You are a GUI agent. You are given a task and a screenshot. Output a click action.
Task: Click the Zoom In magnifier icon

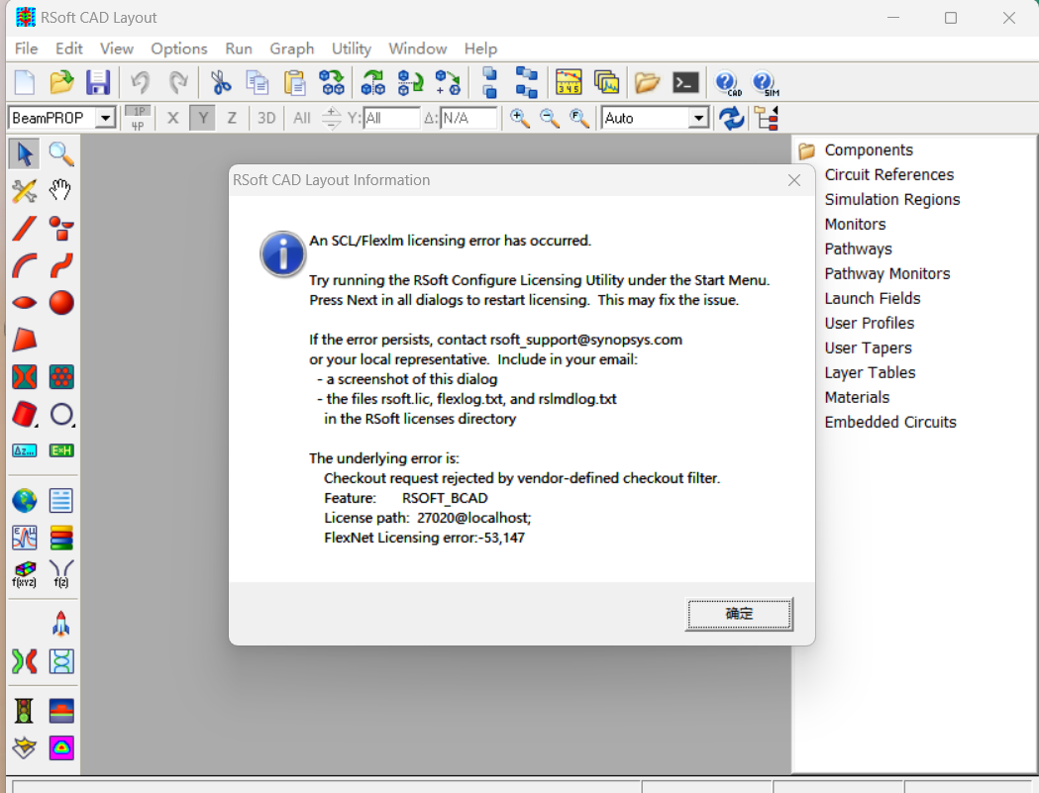click(x=519, y=119)
